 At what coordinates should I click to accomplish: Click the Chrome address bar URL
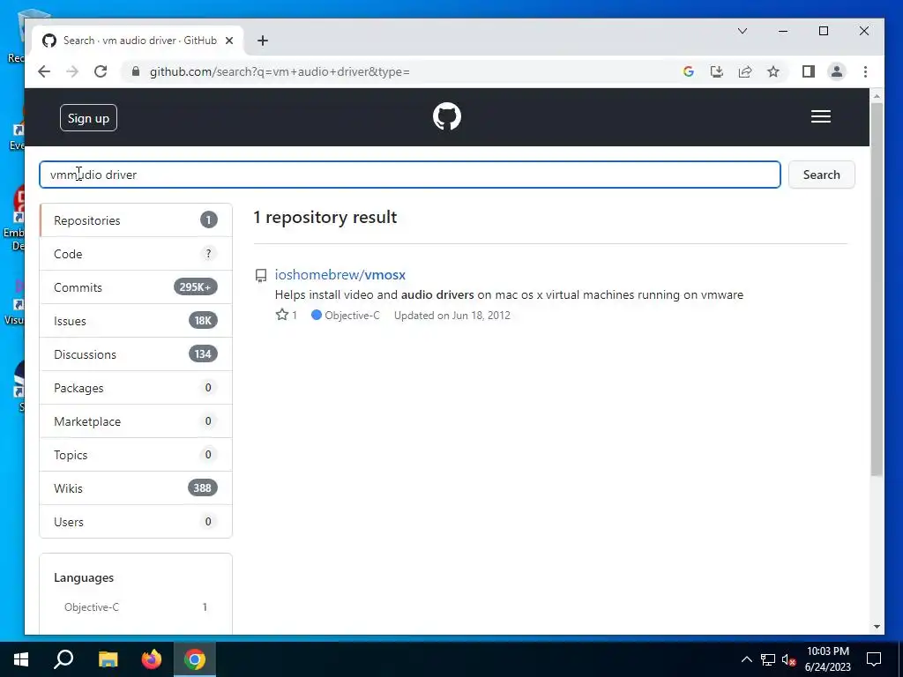click(280, 71)
